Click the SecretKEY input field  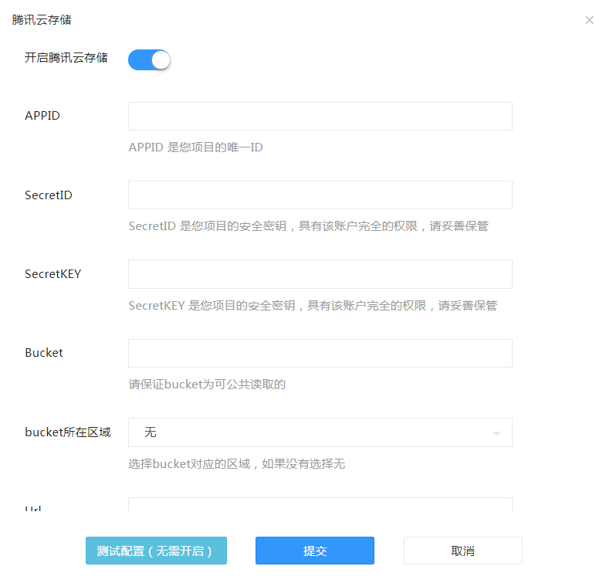coord(320,274)
